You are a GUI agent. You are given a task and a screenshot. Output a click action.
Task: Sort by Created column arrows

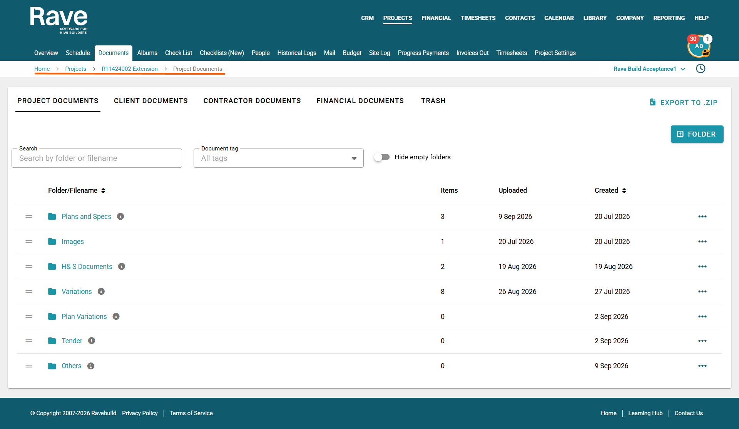(x=624, y=190)
